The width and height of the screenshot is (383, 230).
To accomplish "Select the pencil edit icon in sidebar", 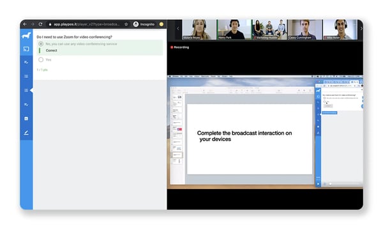I will pyautogui.click(x=26, y=133).
